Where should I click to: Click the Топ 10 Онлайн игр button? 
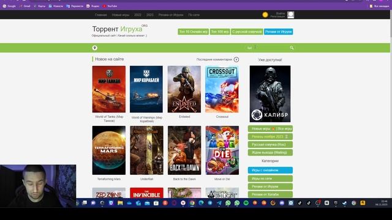tap(194, 32)
